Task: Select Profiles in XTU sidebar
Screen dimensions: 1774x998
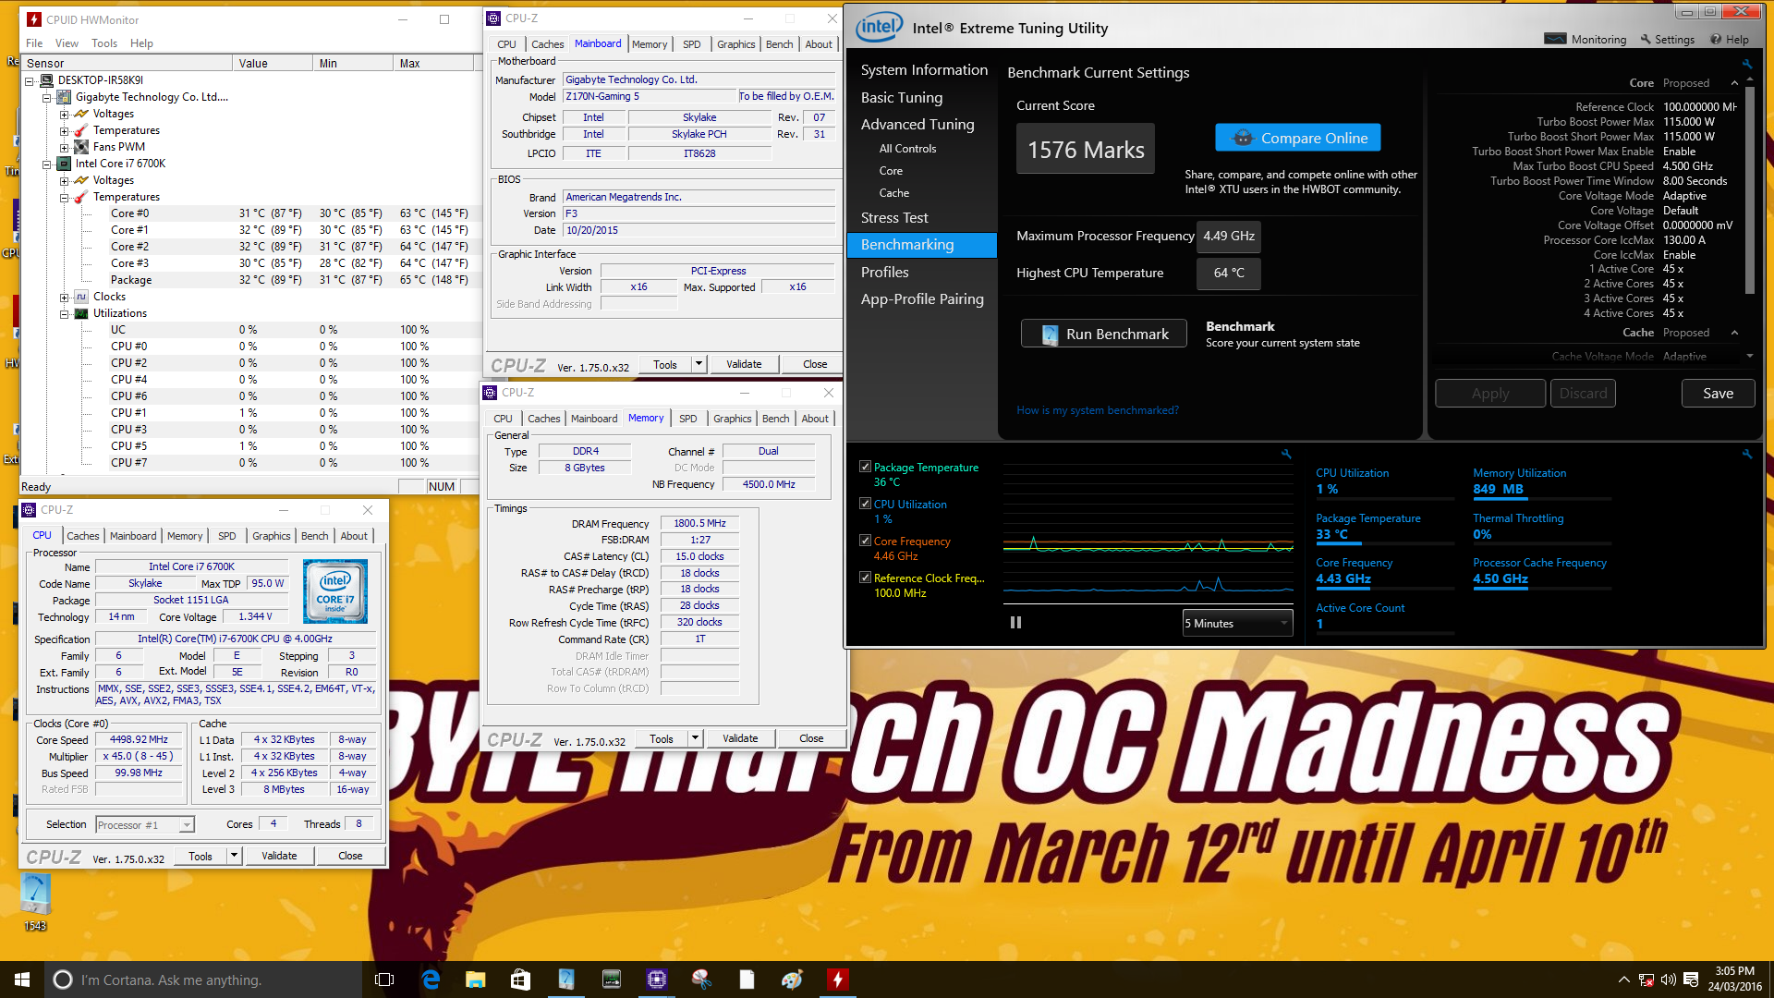Action: 885,273
